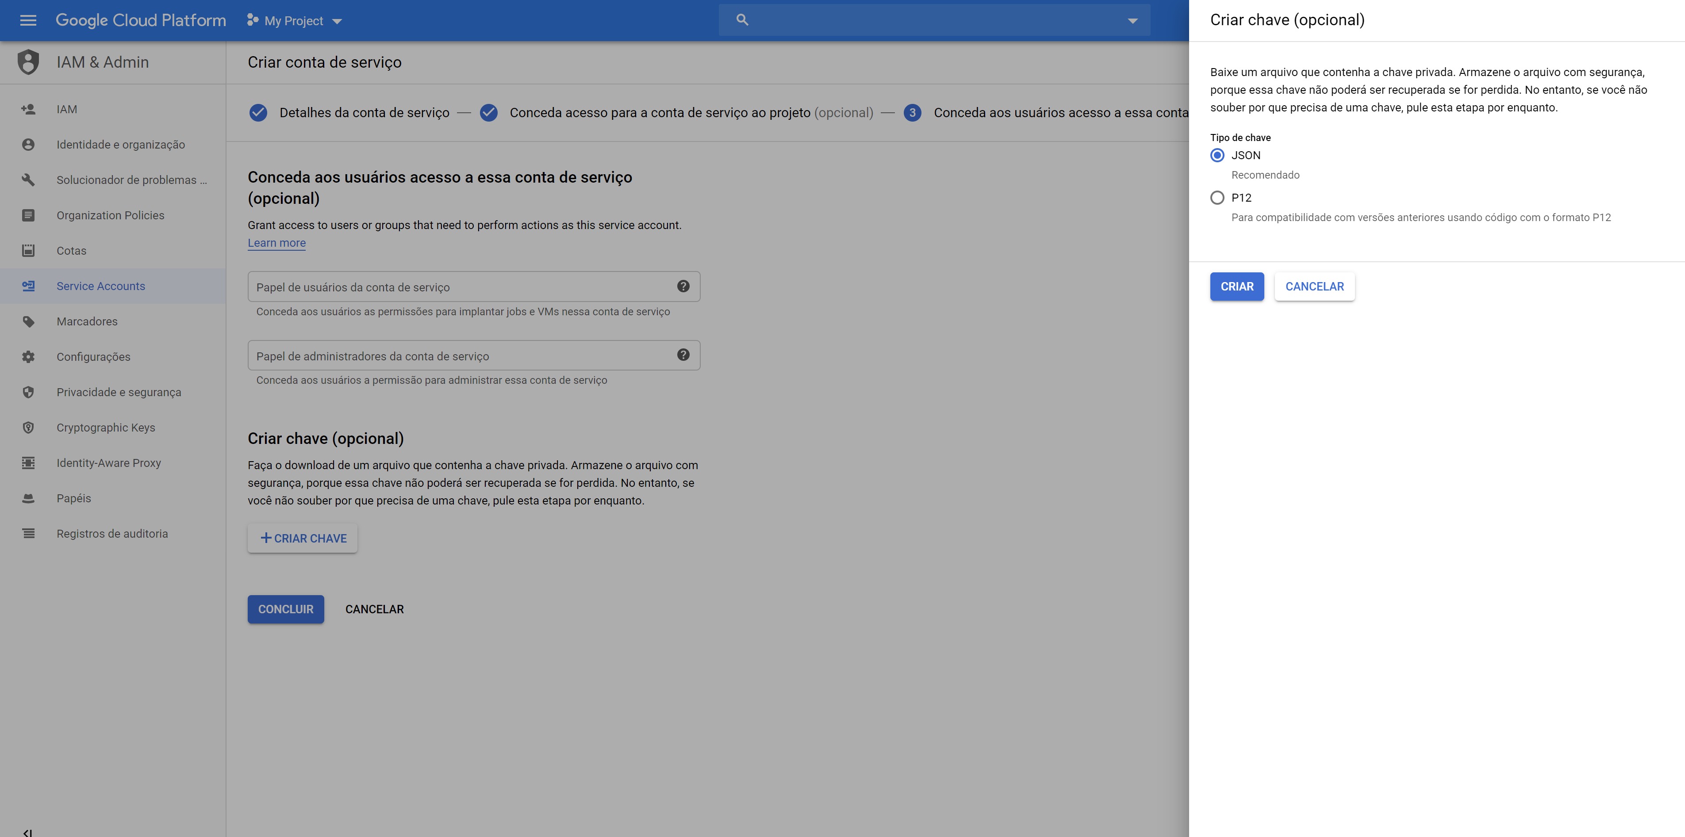Select the P12 key type
Image resolution: width=1685 pixels, height=837 pixels.
pyautogui.click(x=1217, y=198)
